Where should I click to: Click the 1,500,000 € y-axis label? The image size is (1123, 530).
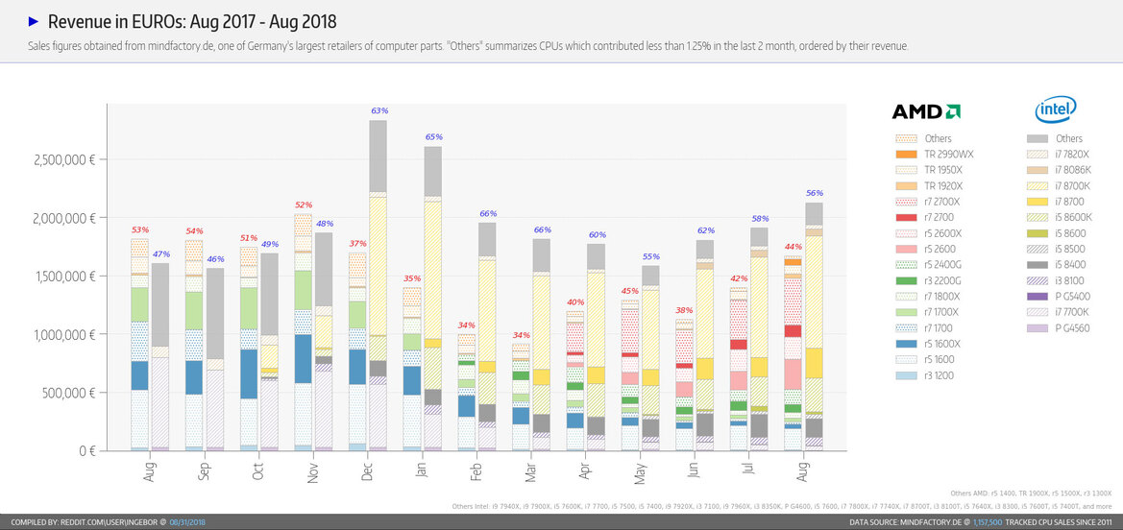tap(66, 276)
